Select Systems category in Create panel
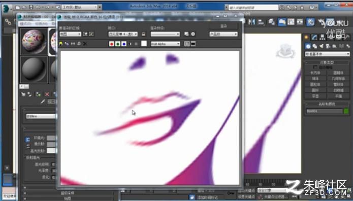Screen dimensions: 353x201 (x=348, y=46)
